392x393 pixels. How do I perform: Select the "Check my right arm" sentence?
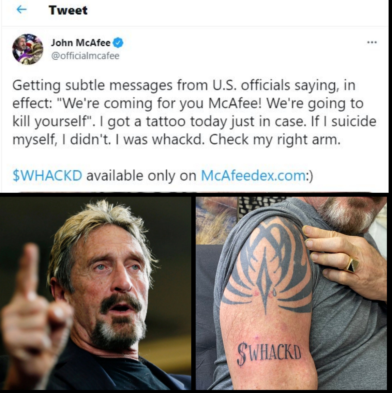pos(275,140)
